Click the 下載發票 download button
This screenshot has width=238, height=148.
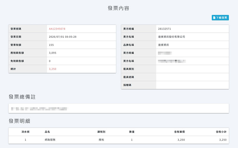pos(220,18)
